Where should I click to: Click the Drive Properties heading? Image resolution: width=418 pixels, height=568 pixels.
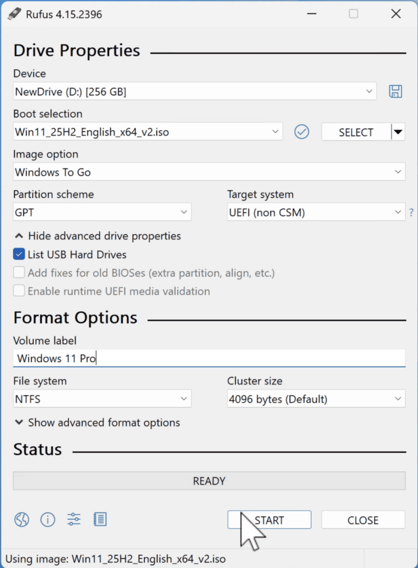pyautogui.click(x=77, y=50)
